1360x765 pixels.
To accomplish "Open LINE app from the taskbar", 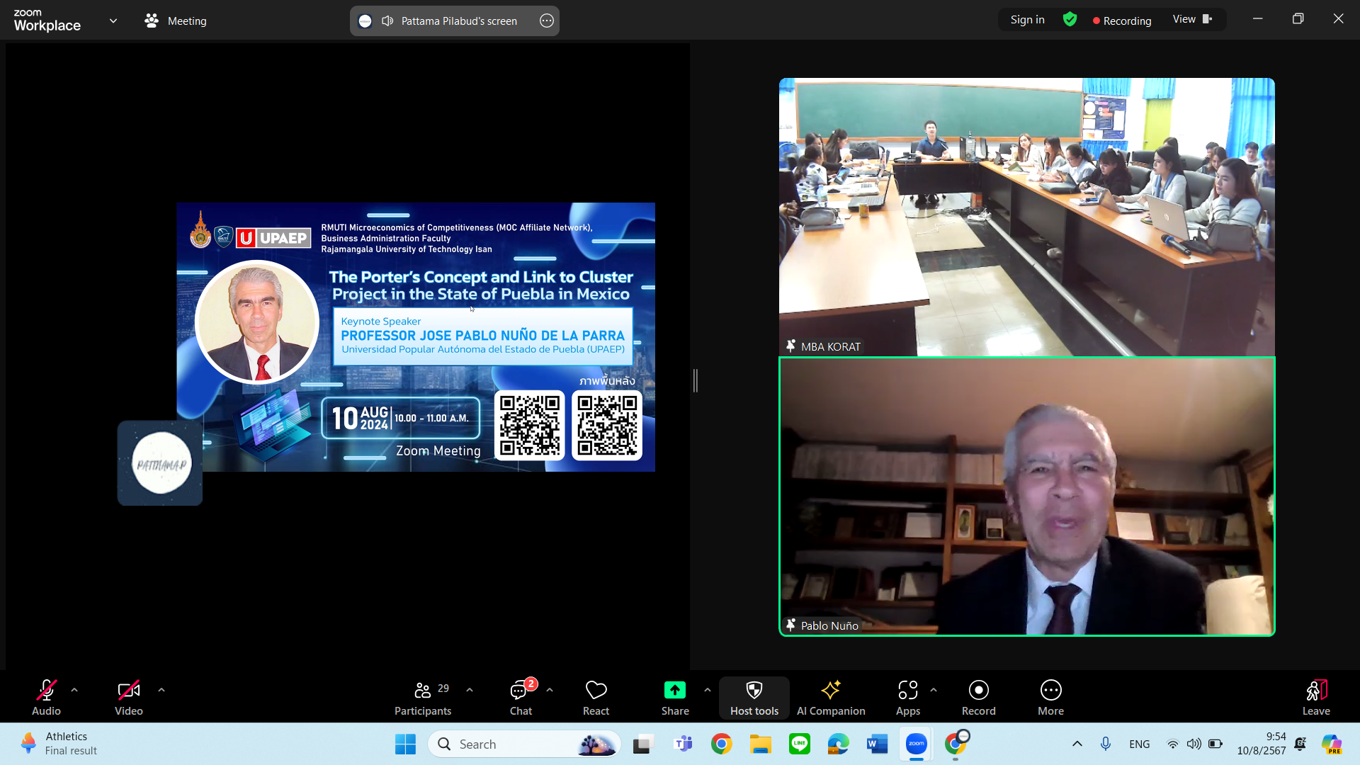I will click(800, 744).
